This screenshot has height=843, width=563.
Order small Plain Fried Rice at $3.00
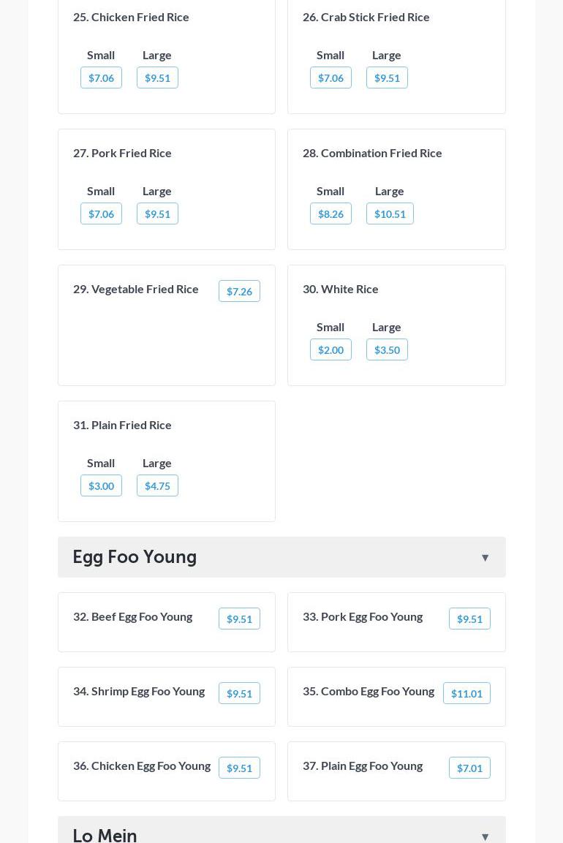coord(101,486)
